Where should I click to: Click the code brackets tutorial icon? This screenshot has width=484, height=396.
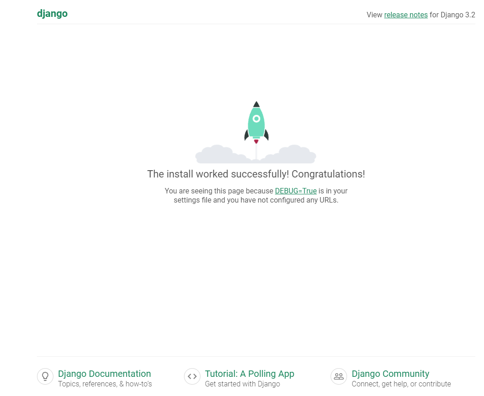pos(192,376)
